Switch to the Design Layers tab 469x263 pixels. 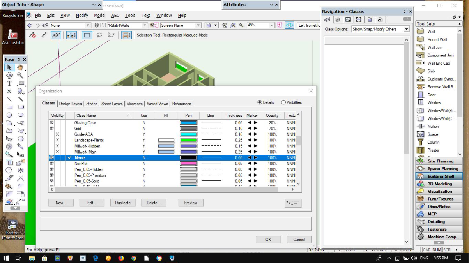click(x=71, y=104)
